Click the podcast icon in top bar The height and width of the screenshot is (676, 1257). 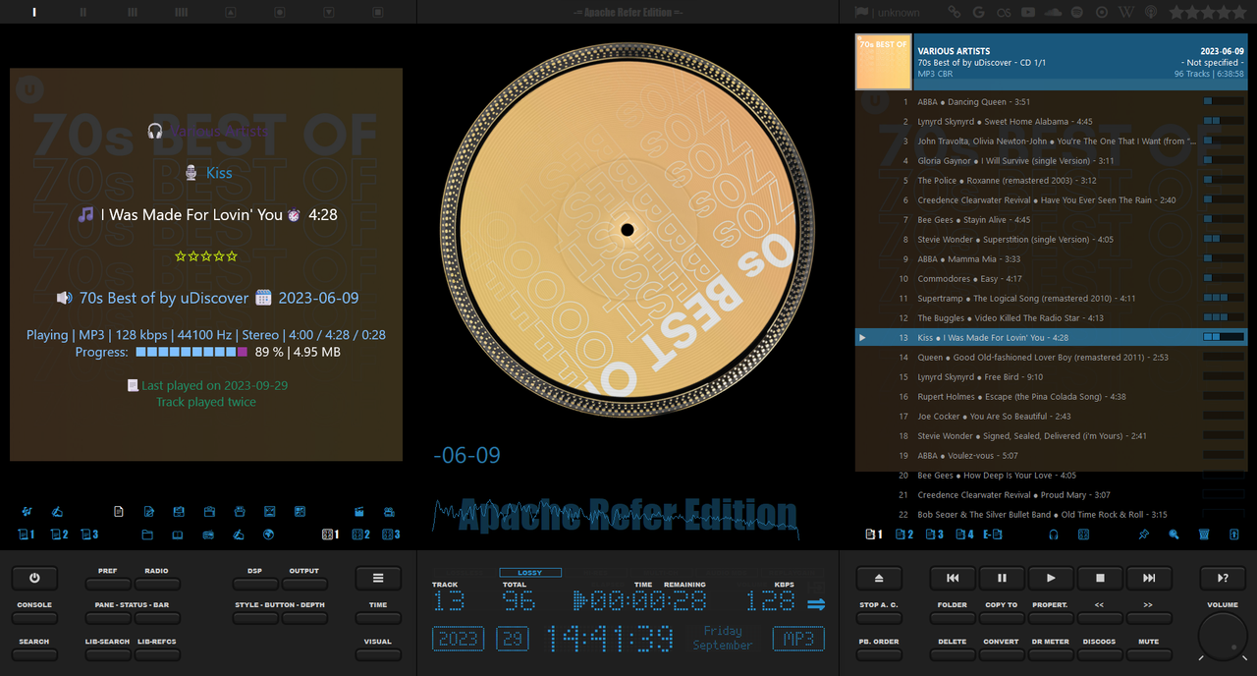pyautogui.click(x=1151, y=12)
